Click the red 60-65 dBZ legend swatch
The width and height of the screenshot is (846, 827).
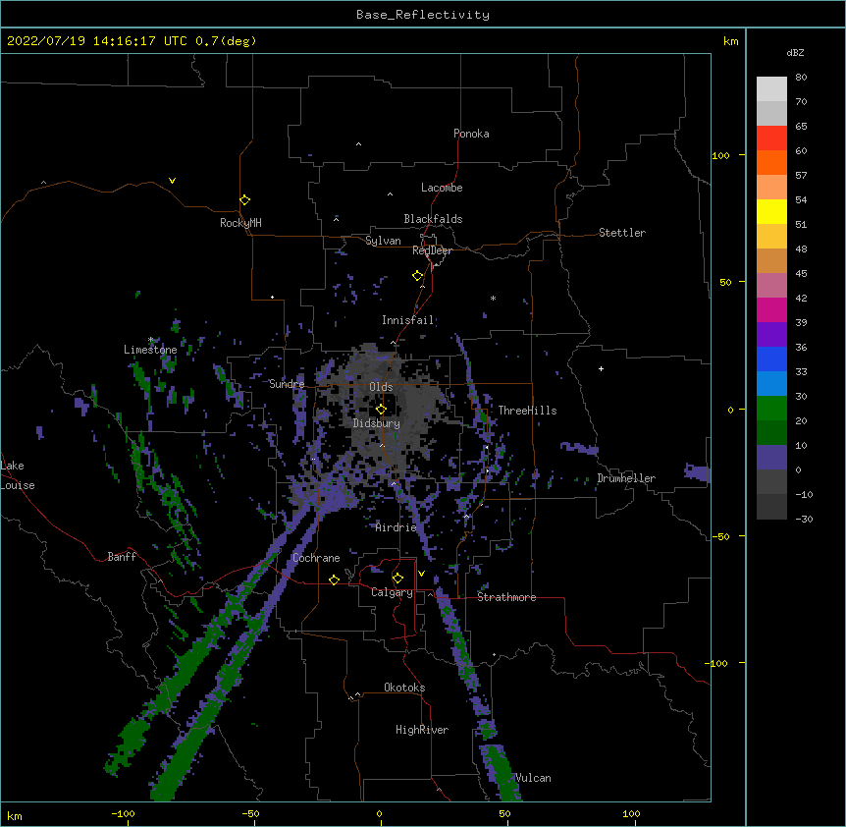click(x=771, y=138)
